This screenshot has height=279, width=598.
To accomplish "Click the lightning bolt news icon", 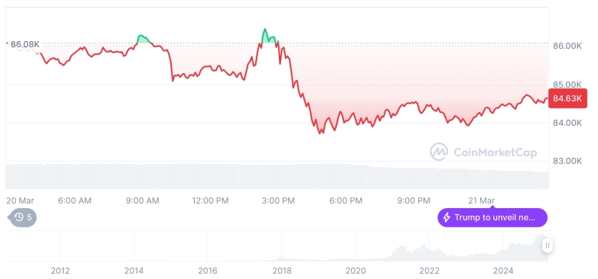I will [446, 218].
